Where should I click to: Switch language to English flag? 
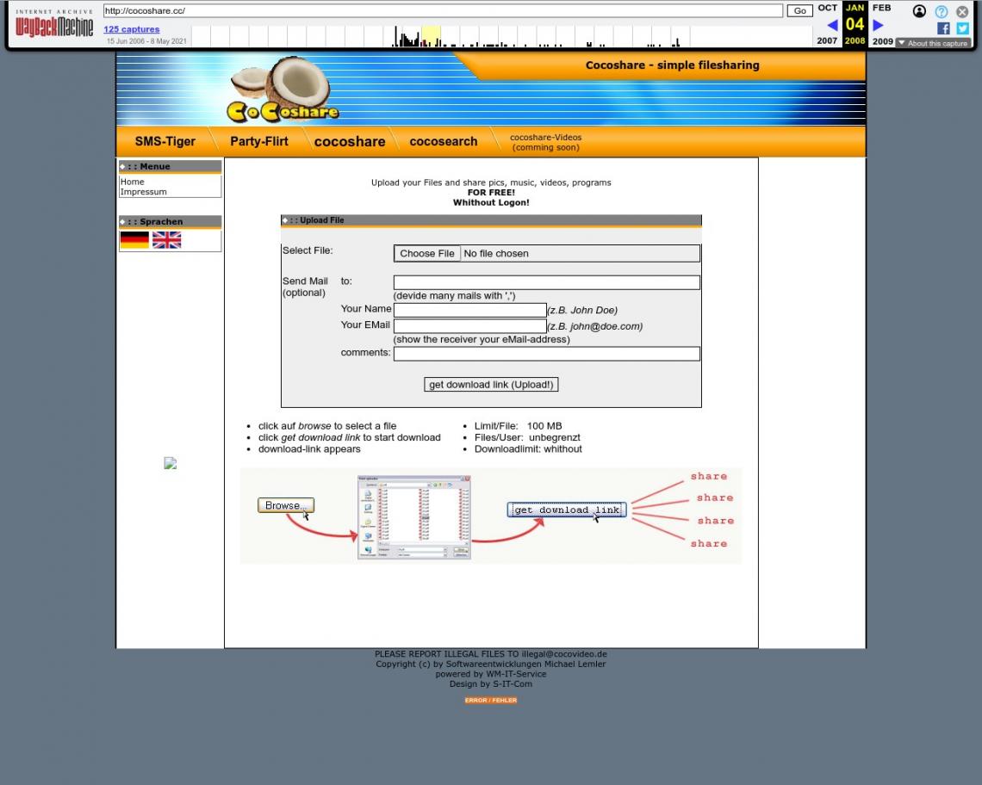click(166, 240)
